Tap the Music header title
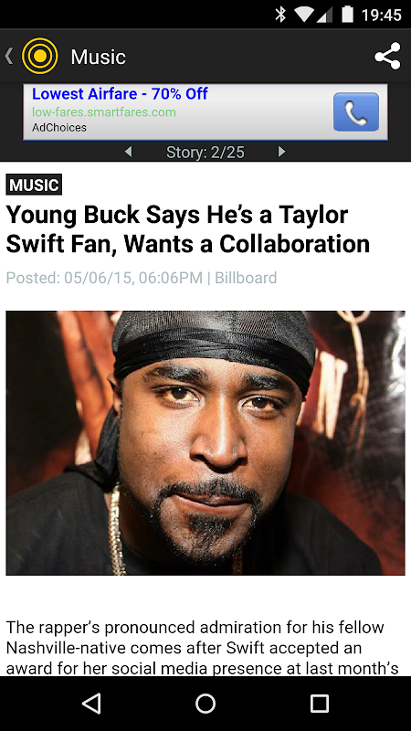The height and width of the screenshot is (731, 411). (x=99, y=57)
